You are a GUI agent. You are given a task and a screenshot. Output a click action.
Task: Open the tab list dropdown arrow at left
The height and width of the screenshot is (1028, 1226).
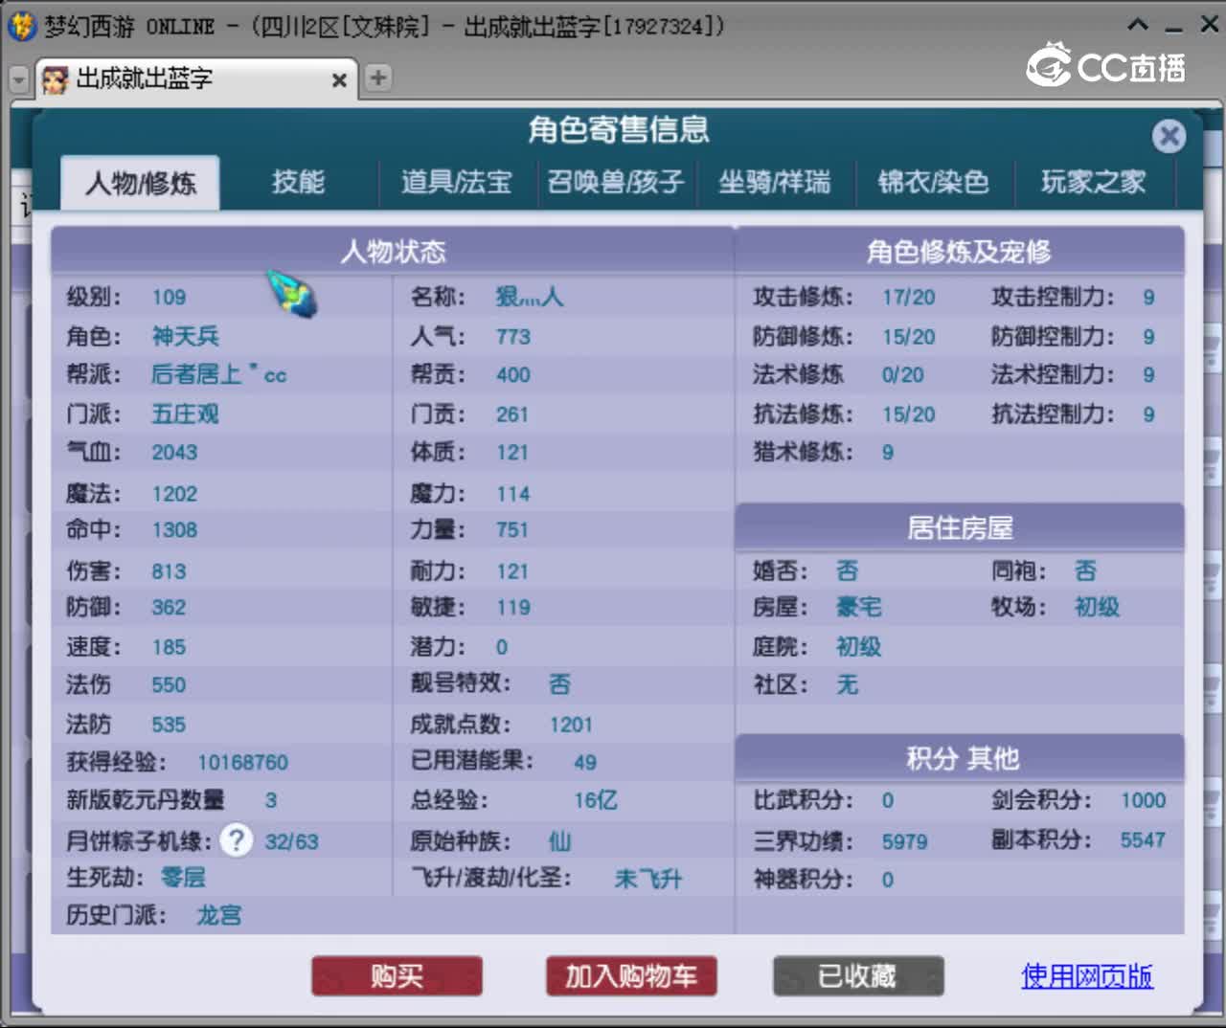18,79
